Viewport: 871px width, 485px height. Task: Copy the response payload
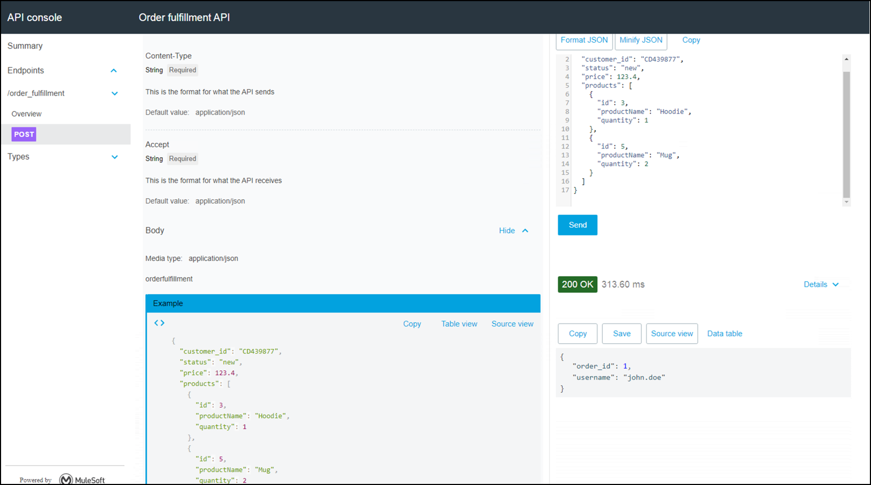point(578,334)
